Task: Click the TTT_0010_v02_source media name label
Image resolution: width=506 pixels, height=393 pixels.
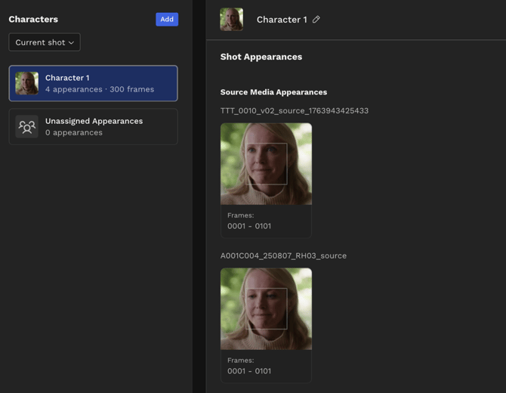Action: pos(295,110)
